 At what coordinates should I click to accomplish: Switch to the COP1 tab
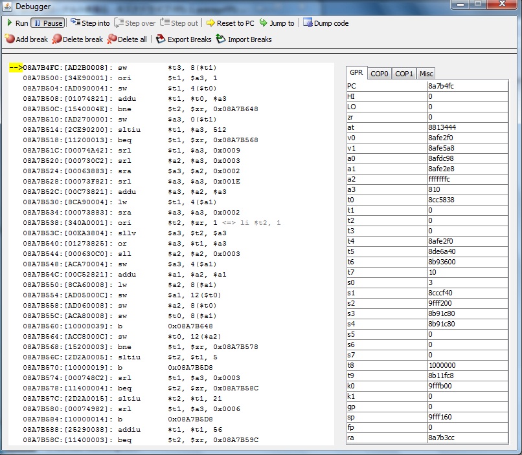coord(404,74)
